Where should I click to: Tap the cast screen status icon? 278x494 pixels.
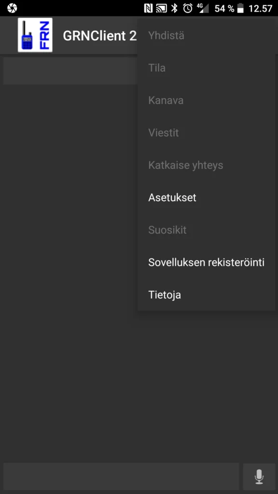(161, 8)
